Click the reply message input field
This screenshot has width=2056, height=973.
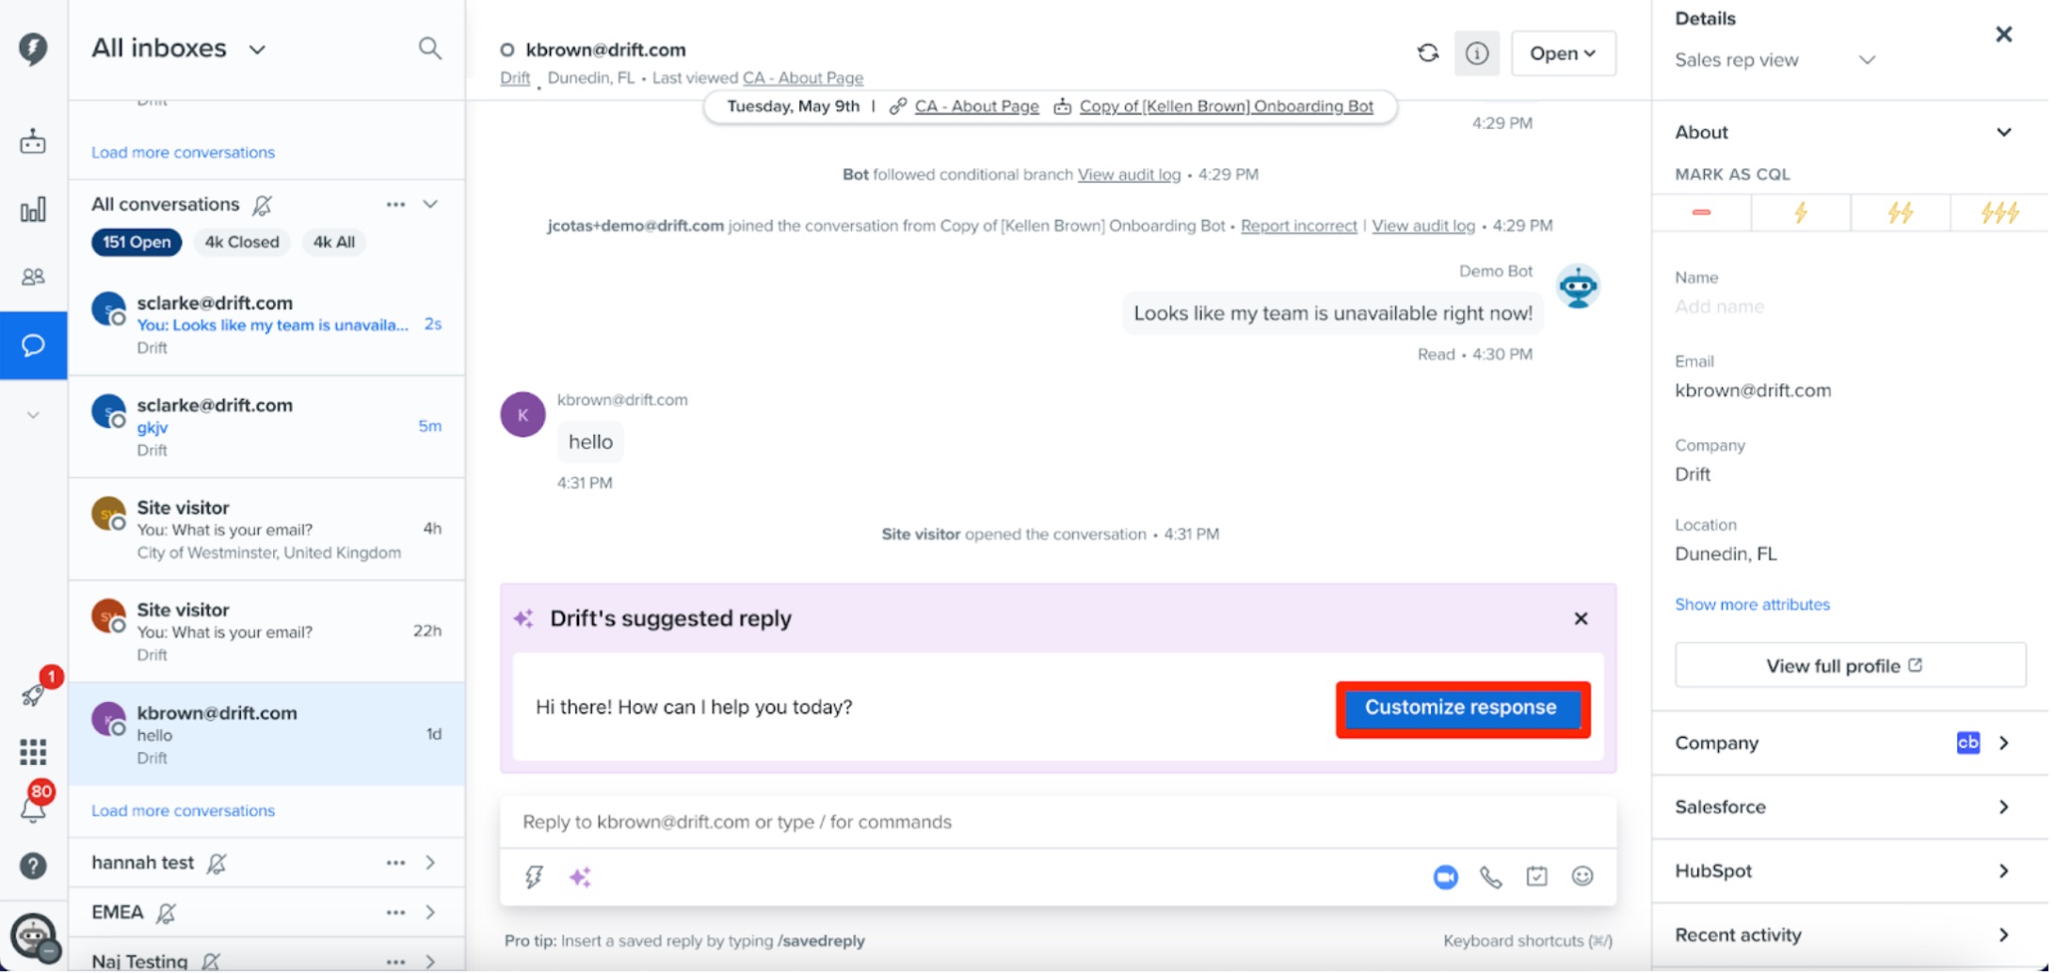click(x=1057, y=822)
